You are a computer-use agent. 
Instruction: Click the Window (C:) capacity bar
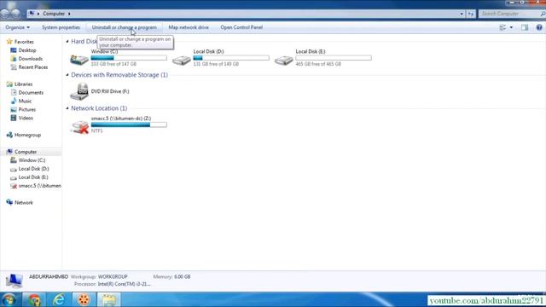coord(129,58)
